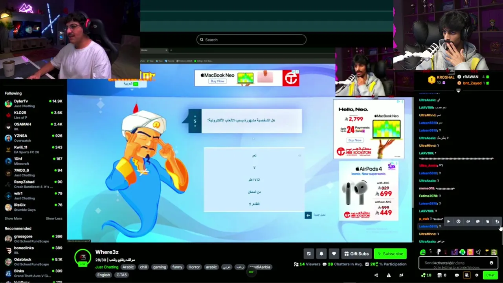The image size is (503, 283).
Task: Reply to message with the reply arrow
Action: [x=497, y=222]
